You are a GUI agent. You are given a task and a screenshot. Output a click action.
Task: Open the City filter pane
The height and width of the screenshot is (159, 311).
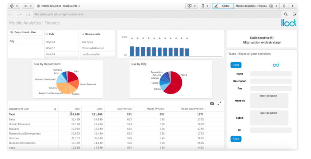25,41
